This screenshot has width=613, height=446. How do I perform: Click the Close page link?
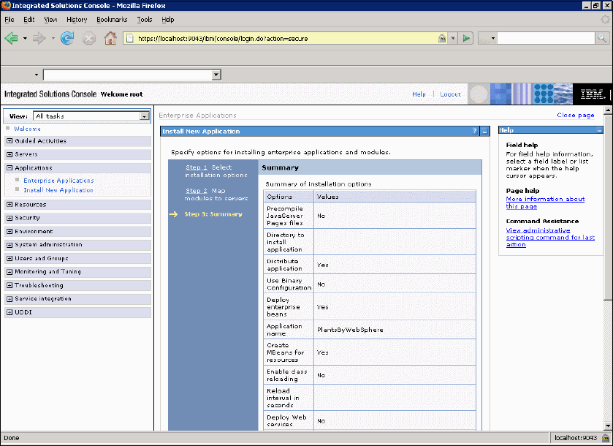click(x=576, y=115)
